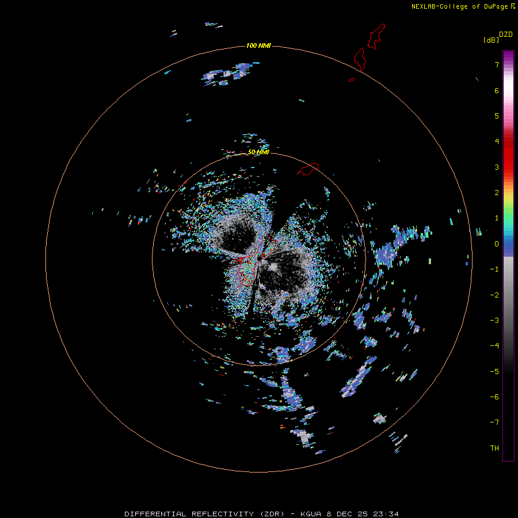Click the 5 value on color scale
This screenshot has width=518, height=518.
click(x=497, y=116)
